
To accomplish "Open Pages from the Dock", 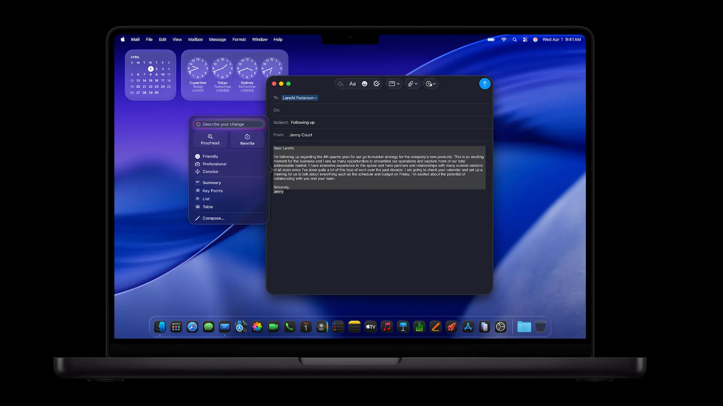I will point(436,327).
